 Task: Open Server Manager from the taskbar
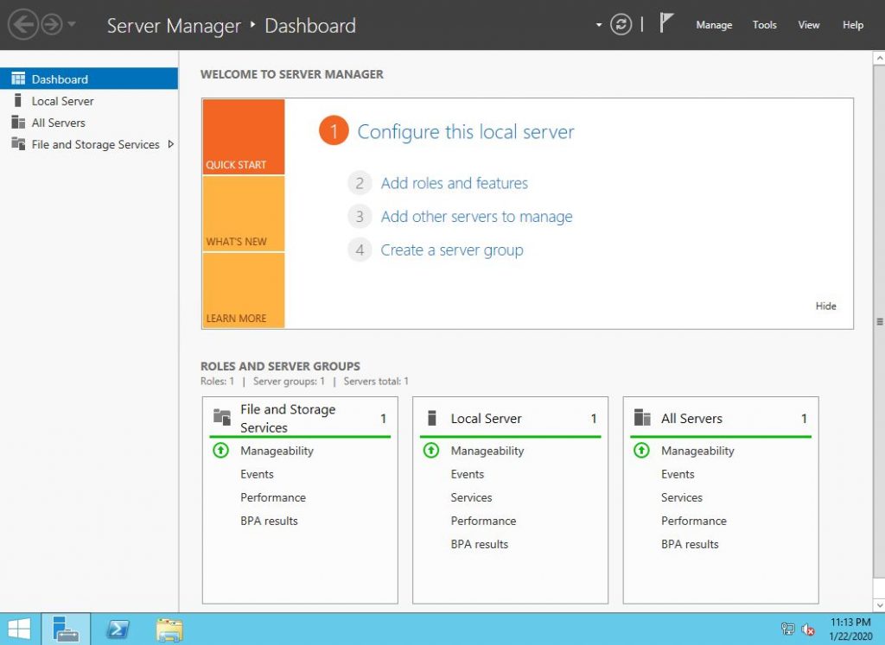pos(67,628)
